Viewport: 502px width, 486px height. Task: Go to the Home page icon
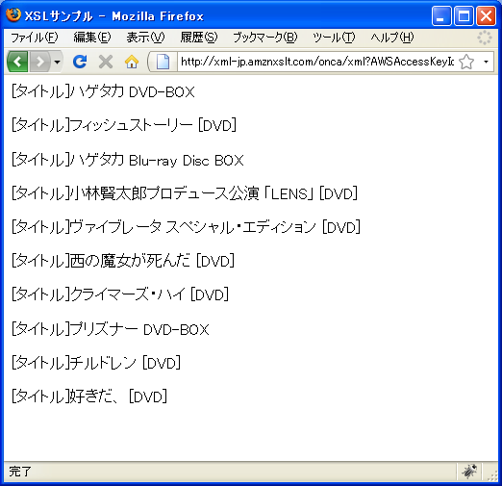132,62
